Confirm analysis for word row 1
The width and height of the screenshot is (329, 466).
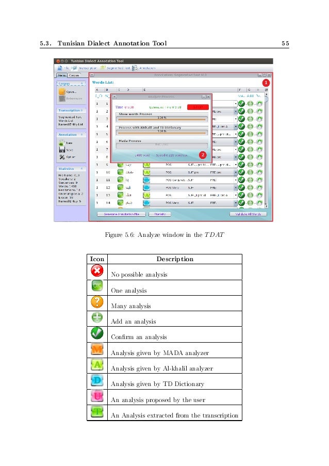click(x=242, y=103)
